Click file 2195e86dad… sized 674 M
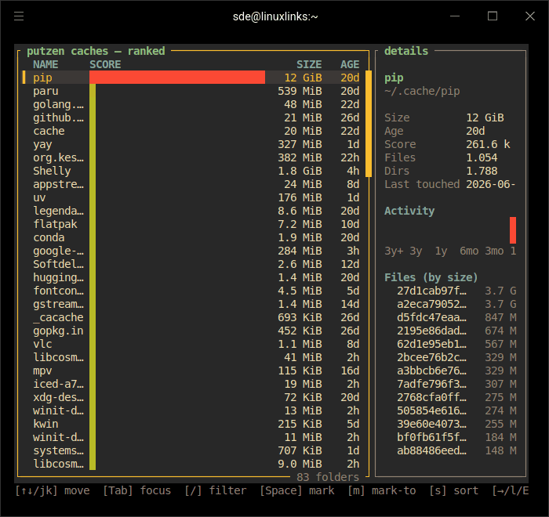 (431, 331)
